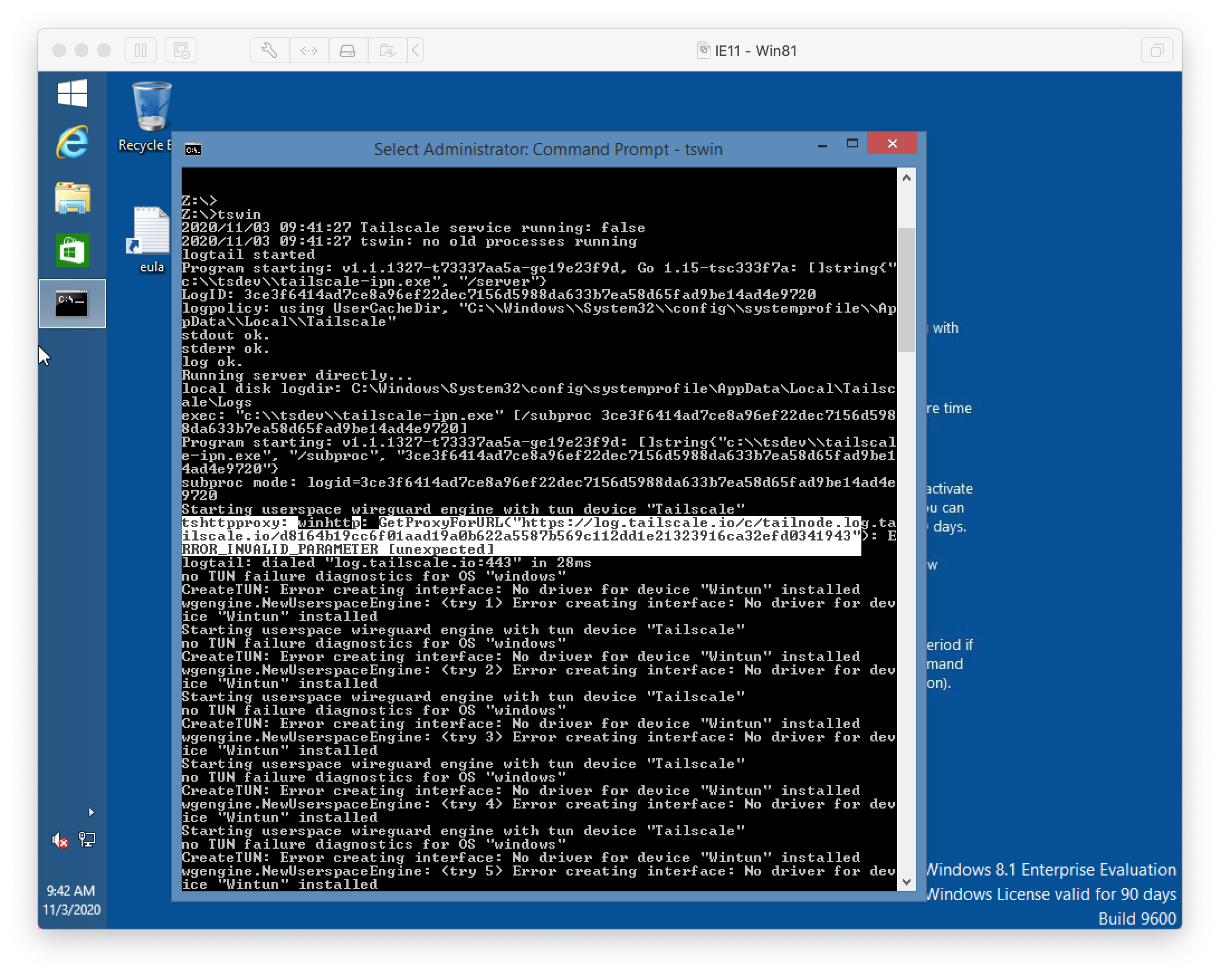Open the network status tray icon
The height and width of the screenshot is (976, 1220).
click(x=87, y=839)
